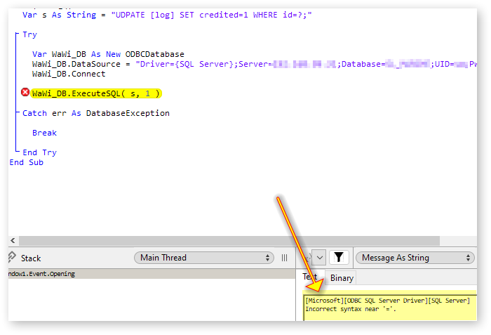Click the Stack panel icon
Screen dimensions: 491x335
10,258
